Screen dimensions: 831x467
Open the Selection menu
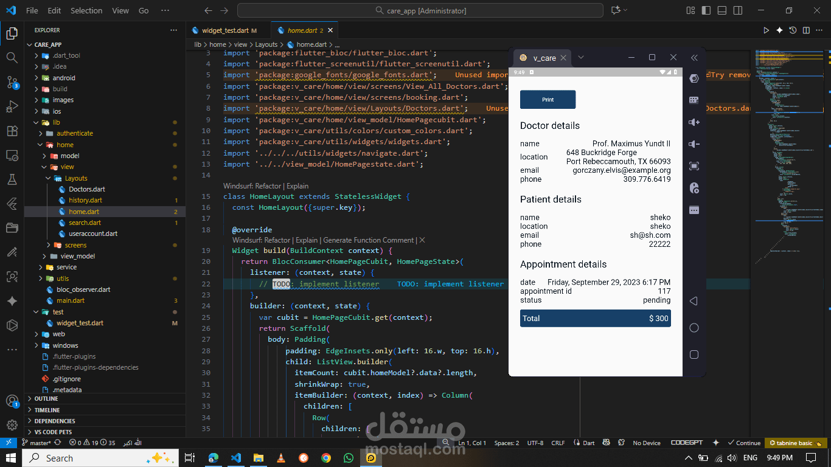coord(86,10)
